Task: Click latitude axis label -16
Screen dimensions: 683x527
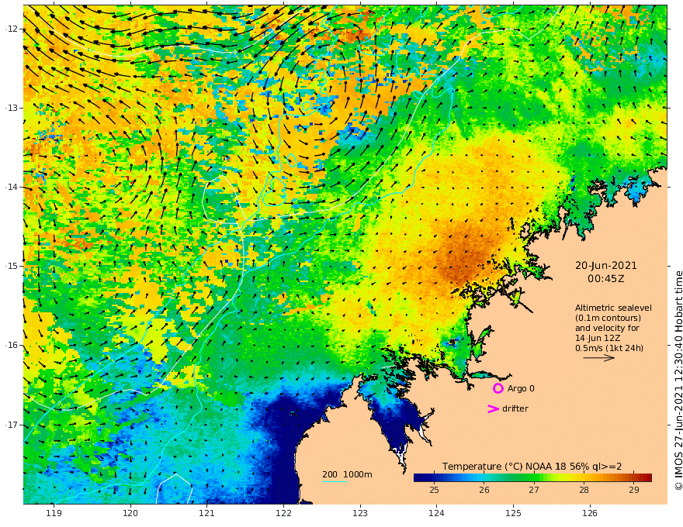Action: pyautogui.click(x=12, y=345)
